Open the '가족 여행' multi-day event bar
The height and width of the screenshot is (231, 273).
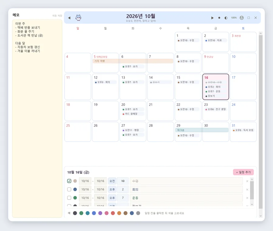133,61
